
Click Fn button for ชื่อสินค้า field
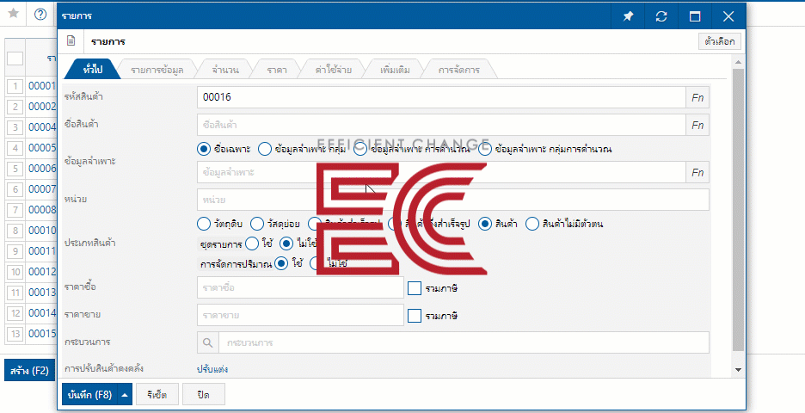(x=697, y=125)
